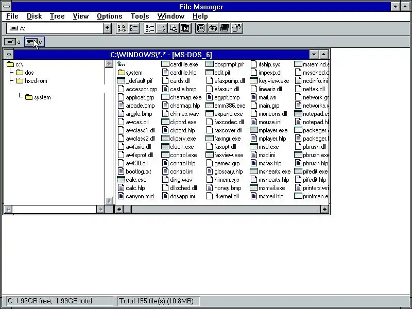Screen dimensions: 412x309
Task: Select file chimes.wav
Action: (x=181, y=114)
